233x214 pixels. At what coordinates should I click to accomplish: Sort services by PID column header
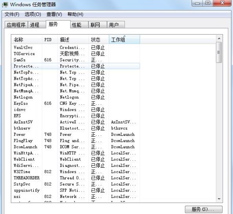[x=50, y=40]
